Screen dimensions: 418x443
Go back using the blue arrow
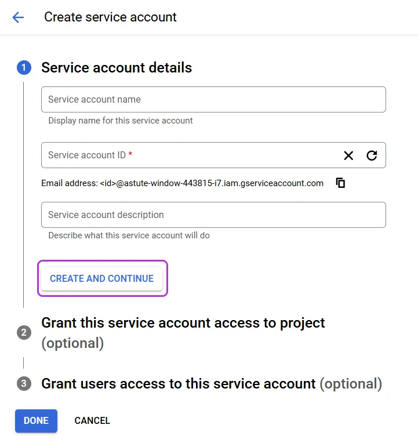pyautogui.click(x=18, y=17)
